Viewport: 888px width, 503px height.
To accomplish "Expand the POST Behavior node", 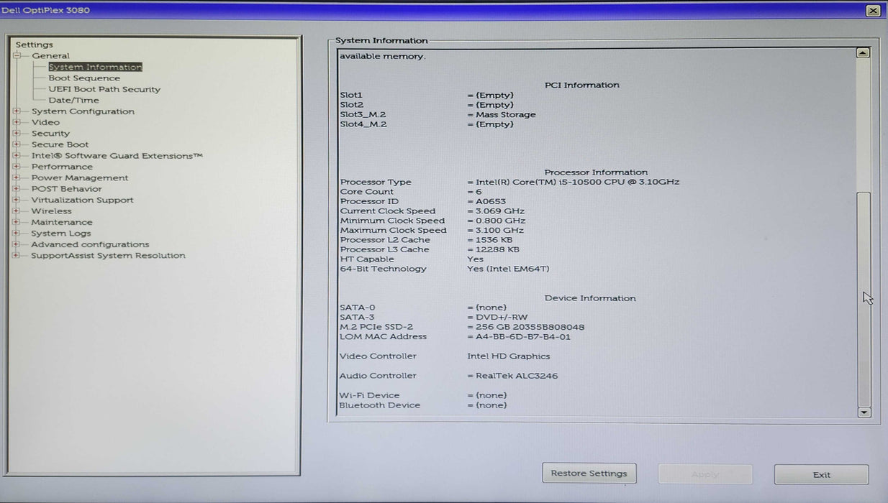I will [16, 189].
